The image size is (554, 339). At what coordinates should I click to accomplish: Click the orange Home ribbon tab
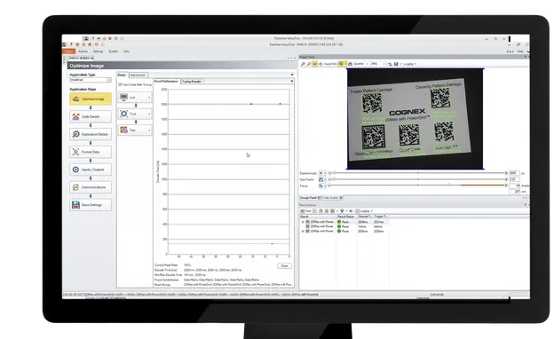point(69,51)
